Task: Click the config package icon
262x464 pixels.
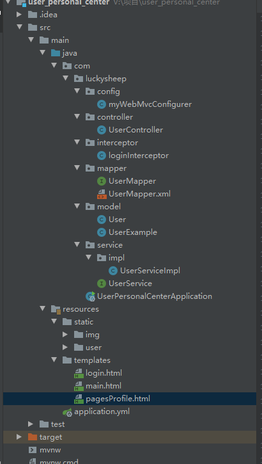Action: (x=90, y=92)
